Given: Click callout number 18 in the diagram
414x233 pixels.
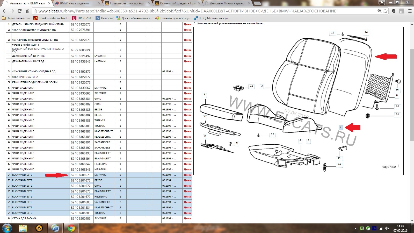Looking at the screenshot, I should [x=398, y=114].
